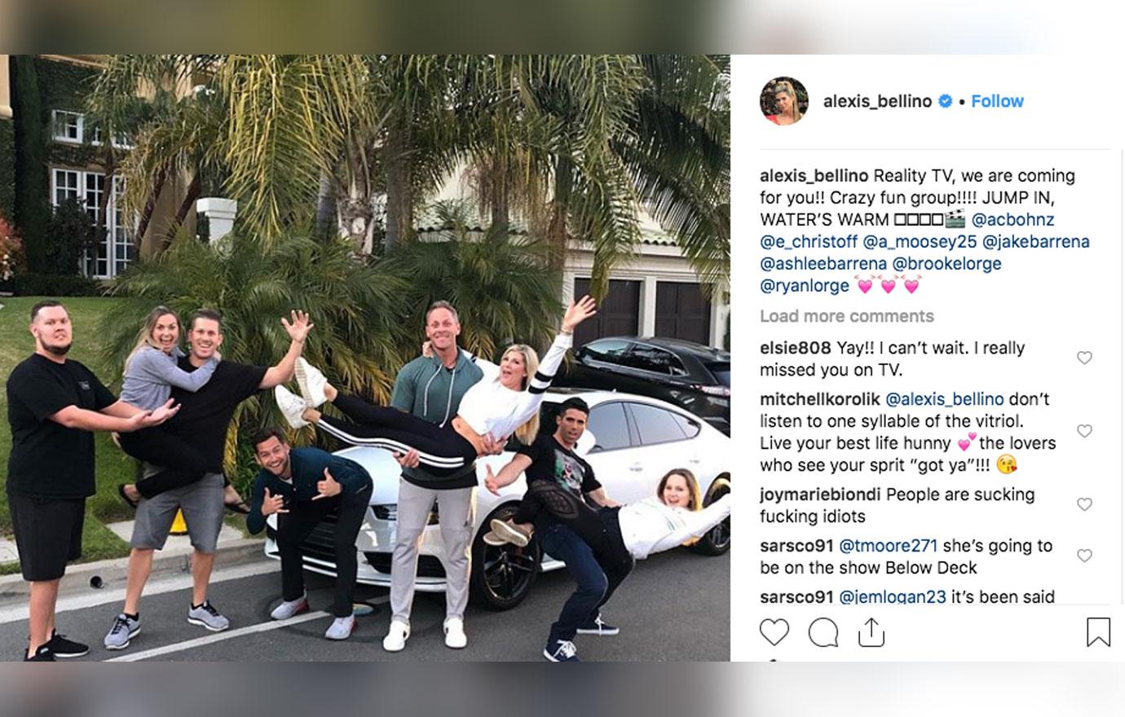
Task: Expand Load more comments
Action: point(847,316)
